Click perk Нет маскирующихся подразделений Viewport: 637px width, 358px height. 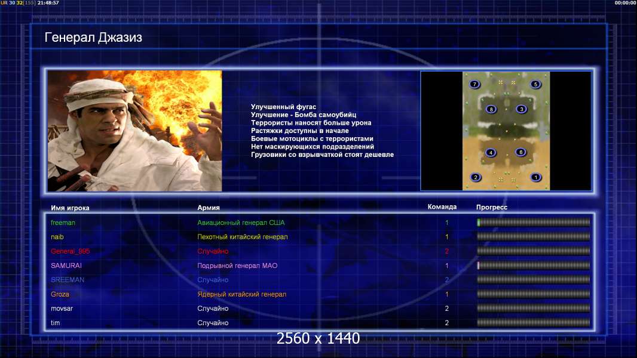313,147
